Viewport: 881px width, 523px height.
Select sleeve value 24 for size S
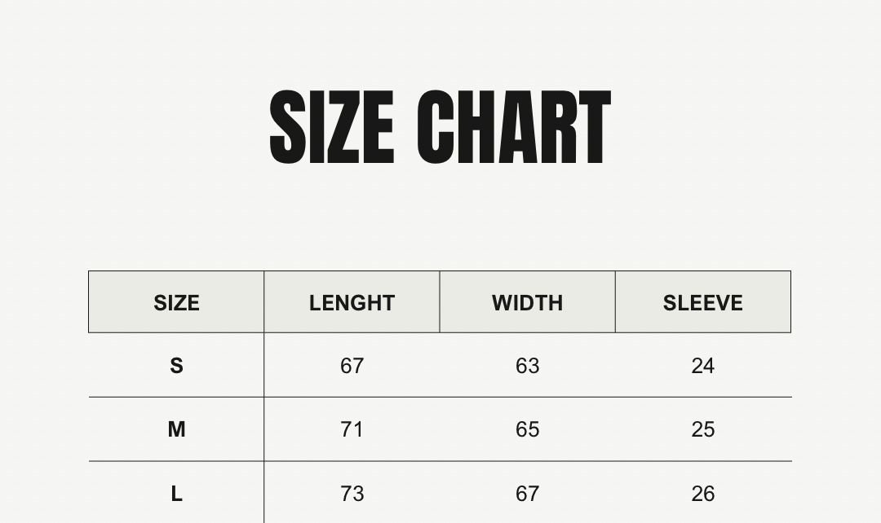703,366
